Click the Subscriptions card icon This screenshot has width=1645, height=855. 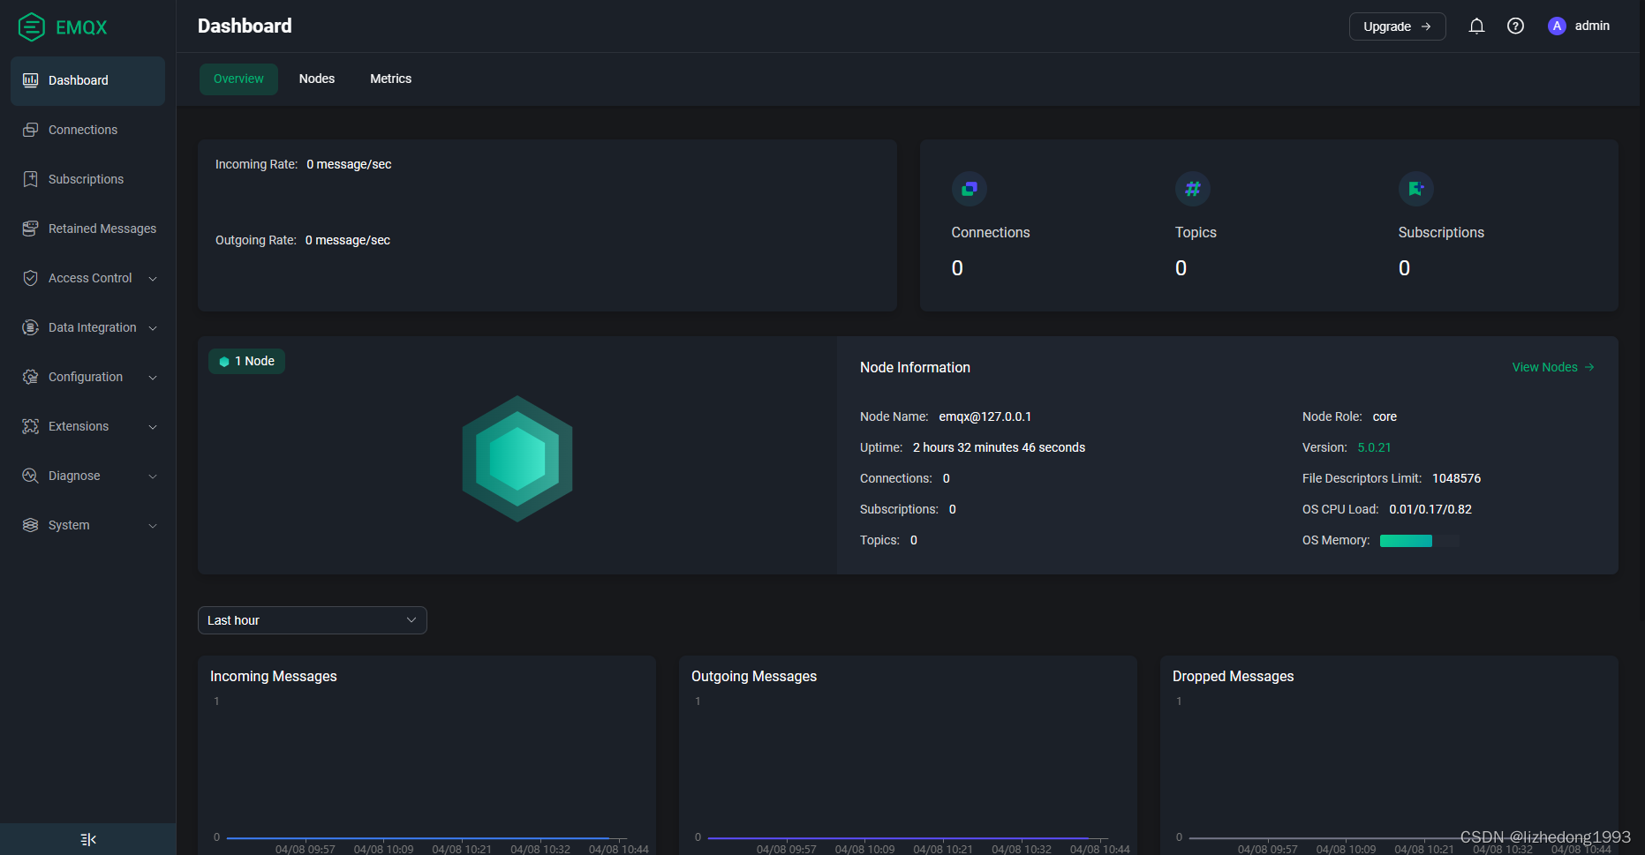pos(1416,189)
